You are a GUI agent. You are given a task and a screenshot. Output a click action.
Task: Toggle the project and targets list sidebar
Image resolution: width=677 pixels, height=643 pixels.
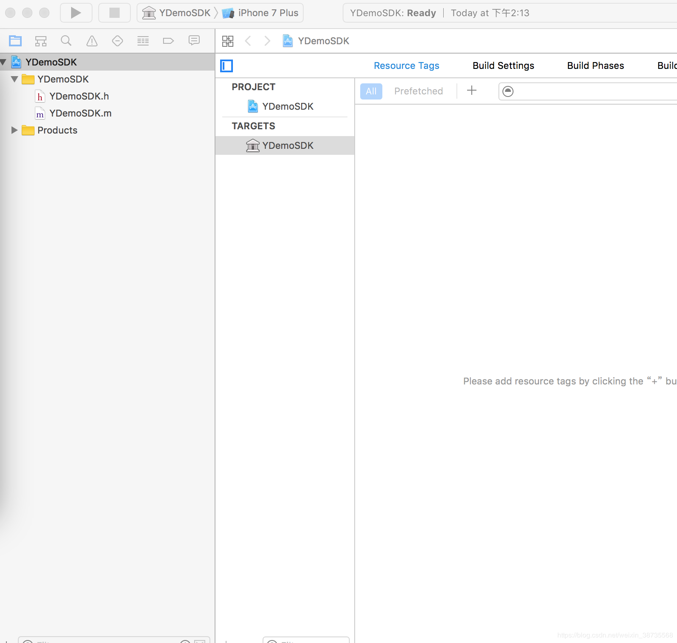227,66
